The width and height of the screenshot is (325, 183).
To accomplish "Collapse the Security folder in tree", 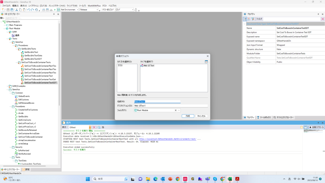I will click(10, 147).
